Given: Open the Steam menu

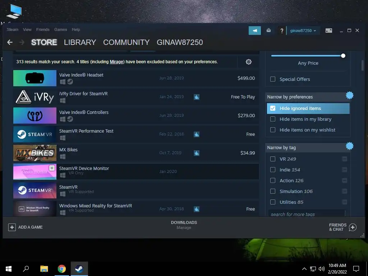Looking at the screenshot, I should [x=13, y=29].
